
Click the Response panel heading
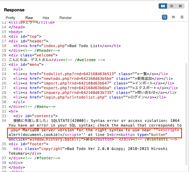[x=14, y=10]
